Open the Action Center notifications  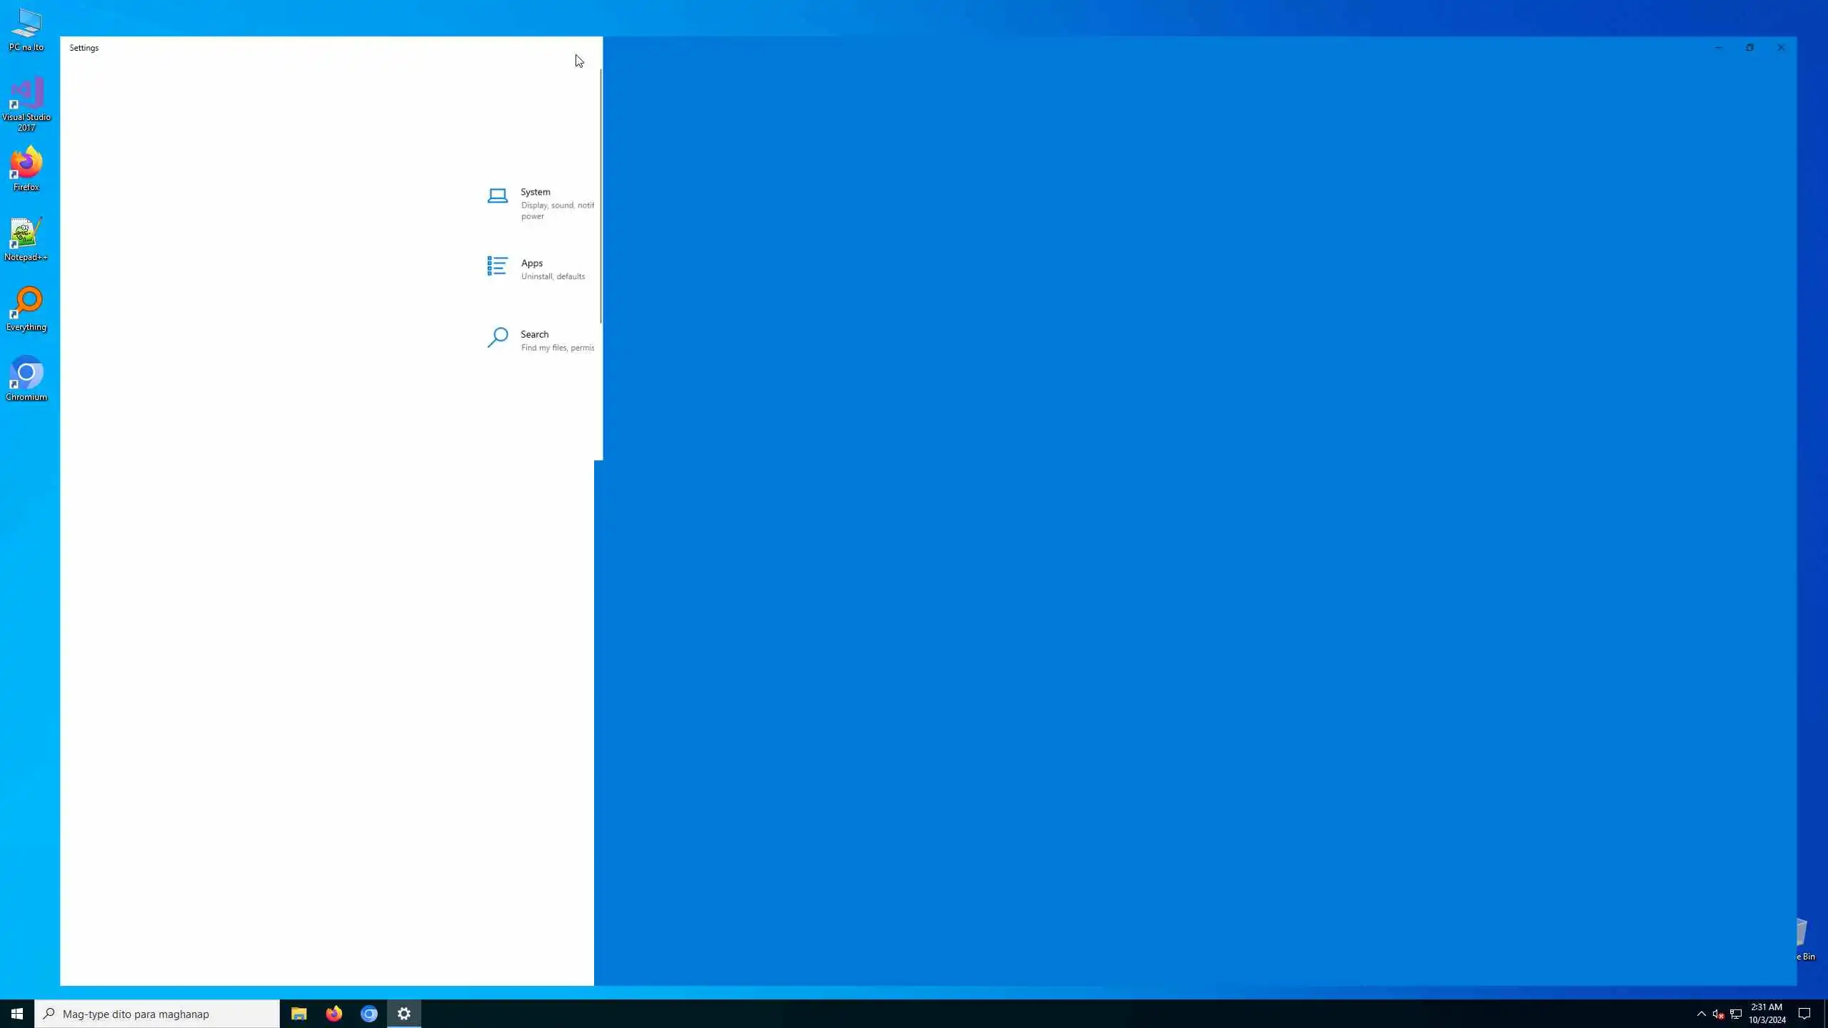1804,1014
